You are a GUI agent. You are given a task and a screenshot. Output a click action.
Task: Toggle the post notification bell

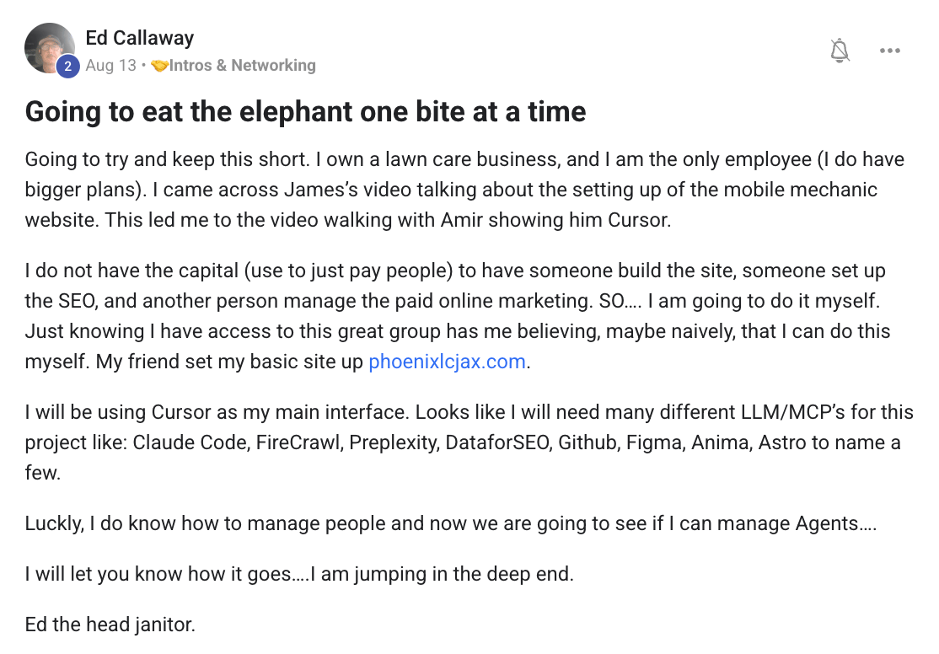coord(840,51)
